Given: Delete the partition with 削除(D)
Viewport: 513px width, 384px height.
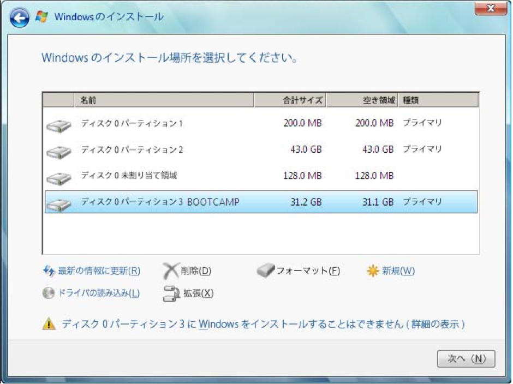Looking at the screenshot, I should (x=196, y=271).
